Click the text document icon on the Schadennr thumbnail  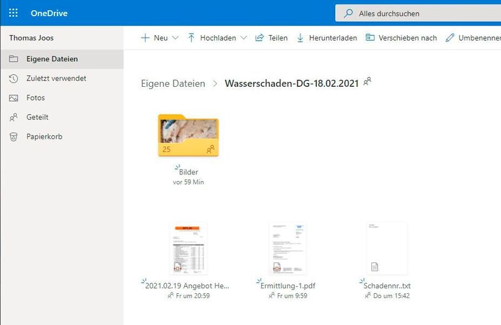[374, 267]
